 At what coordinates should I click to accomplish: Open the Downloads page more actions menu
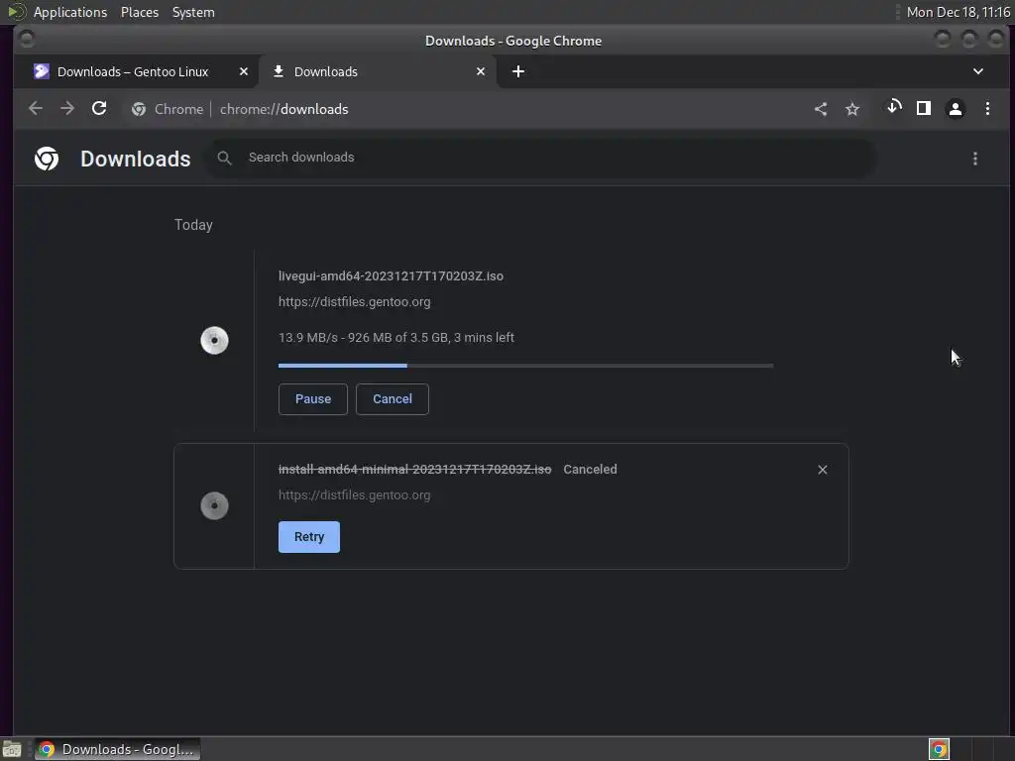pyautogui.click(x=975, y=159)
